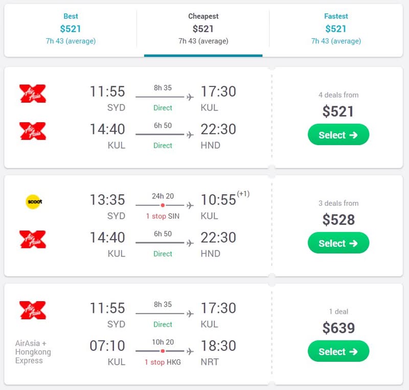Viewport: 409px width, 390px height.
Task: Select the $528 Scoot and AirAsia itinerary
Action: (338, 243)
